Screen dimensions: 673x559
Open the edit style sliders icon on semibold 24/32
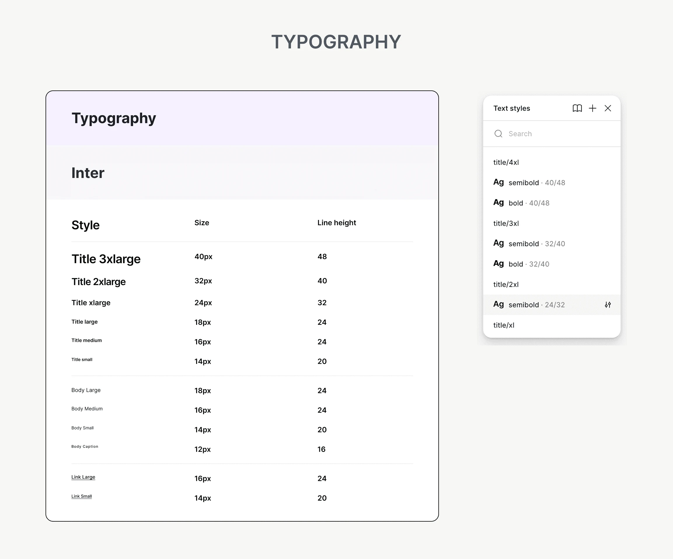click(x=608, y=305)
